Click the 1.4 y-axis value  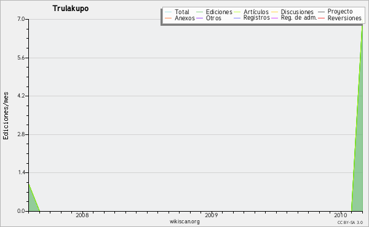click(x=22, y=172)
